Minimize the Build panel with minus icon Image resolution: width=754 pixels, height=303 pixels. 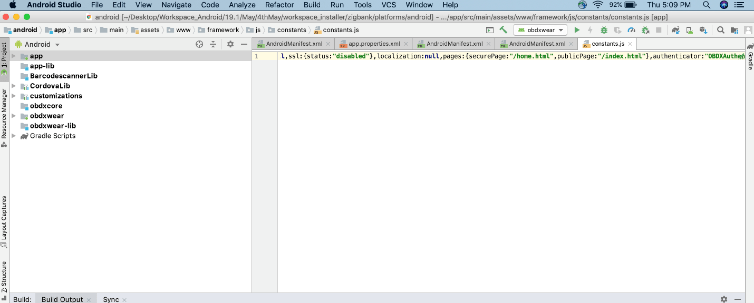[739, 299]
